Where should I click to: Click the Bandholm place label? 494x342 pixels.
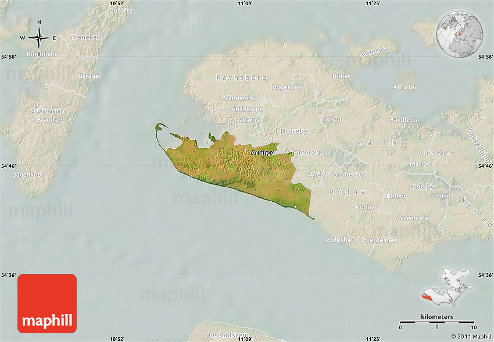tap(404, 120)
